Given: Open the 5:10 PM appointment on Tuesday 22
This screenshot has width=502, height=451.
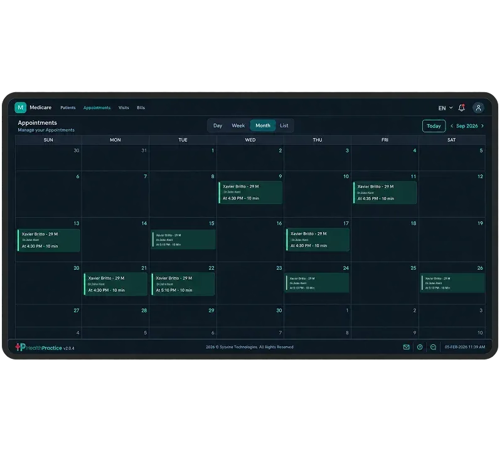Looking at the screenshot, I should (183, 284).
